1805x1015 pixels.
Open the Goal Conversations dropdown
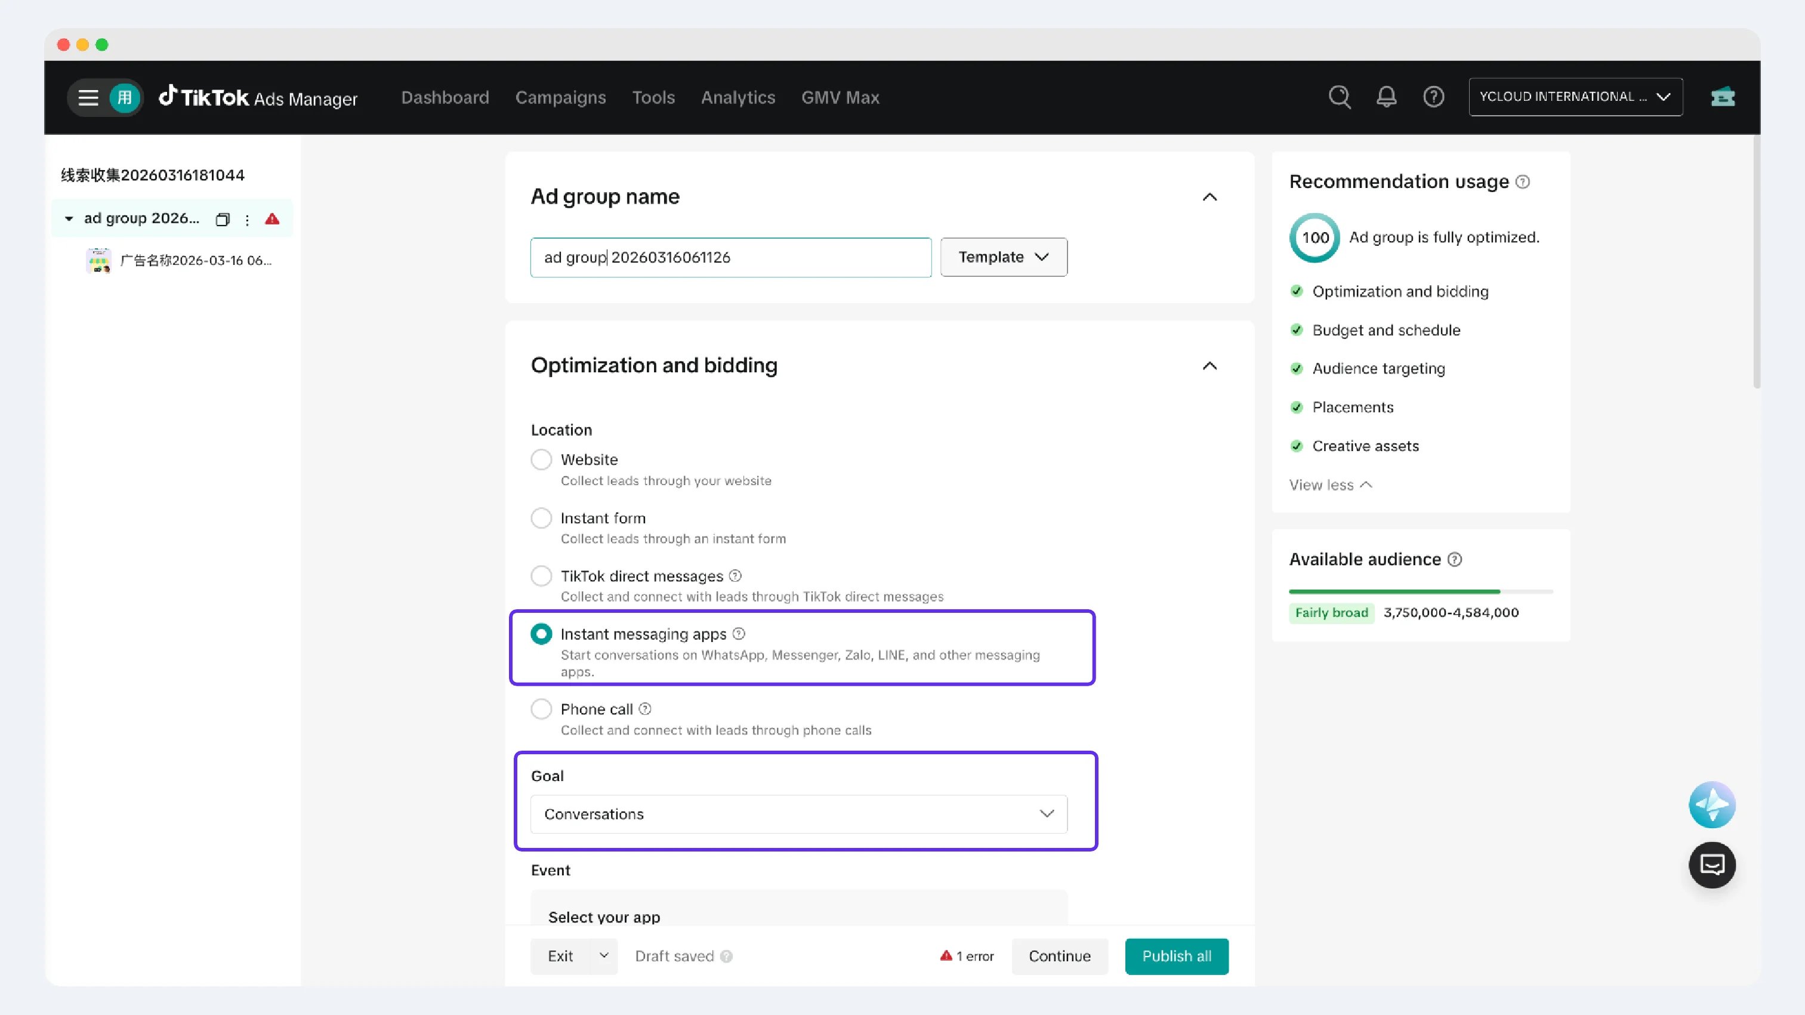(799, 814)
